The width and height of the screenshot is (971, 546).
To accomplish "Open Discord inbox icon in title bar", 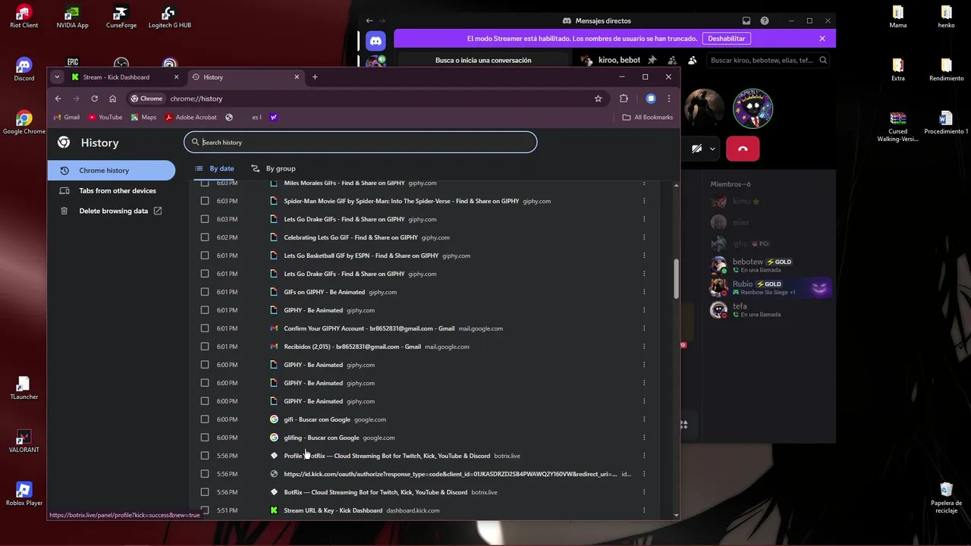I will pos(746,20).
